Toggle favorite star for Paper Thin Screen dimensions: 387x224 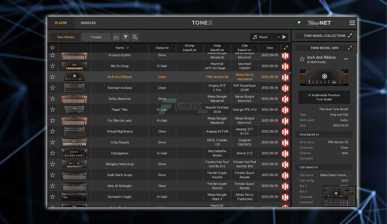52,109
